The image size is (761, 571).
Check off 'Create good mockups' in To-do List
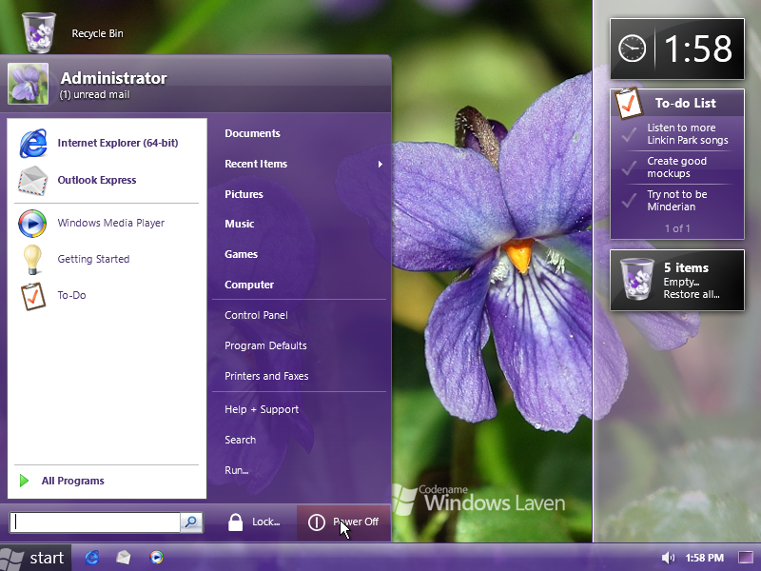pyautogui.click(x=629, y=167)
